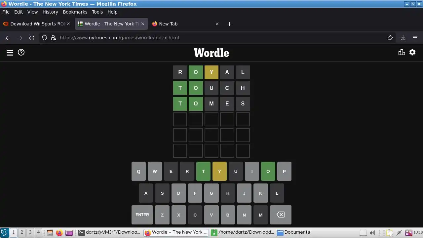Open the Firefox application menu
The width and height of the screenshot is (423, 238).
click(415, 38)
